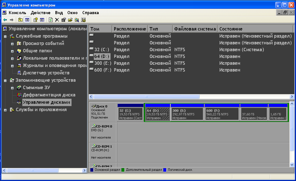
Task: Click the Help question mark toolbar icon
Action: coord(35,20)
